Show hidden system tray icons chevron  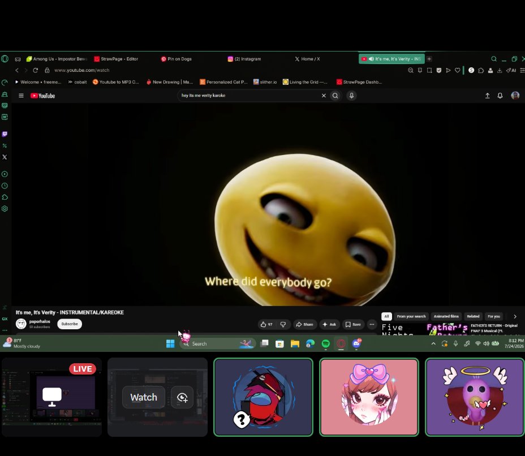coord(433,344)
